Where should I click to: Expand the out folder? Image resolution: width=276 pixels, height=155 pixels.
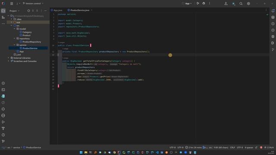(x=12, y=22)
